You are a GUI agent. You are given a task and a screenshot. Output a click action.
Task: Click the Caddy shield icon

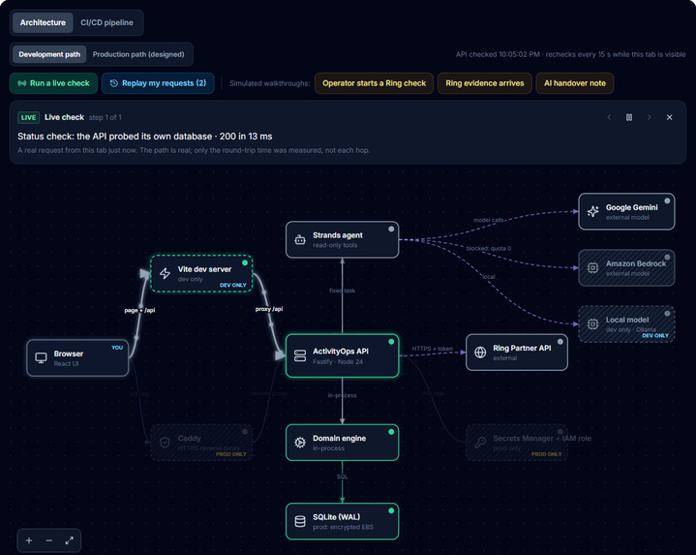pos(165,443)
